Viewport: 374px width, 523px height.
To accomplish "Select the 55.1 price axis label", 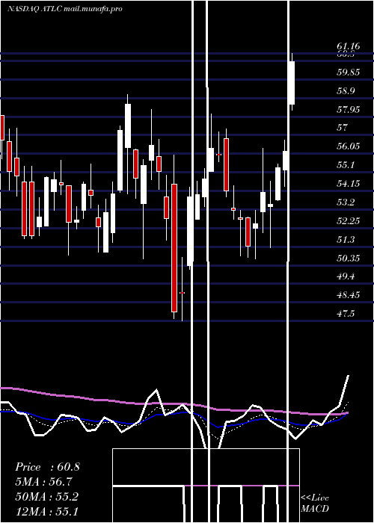I will click(x=346, y=165).
